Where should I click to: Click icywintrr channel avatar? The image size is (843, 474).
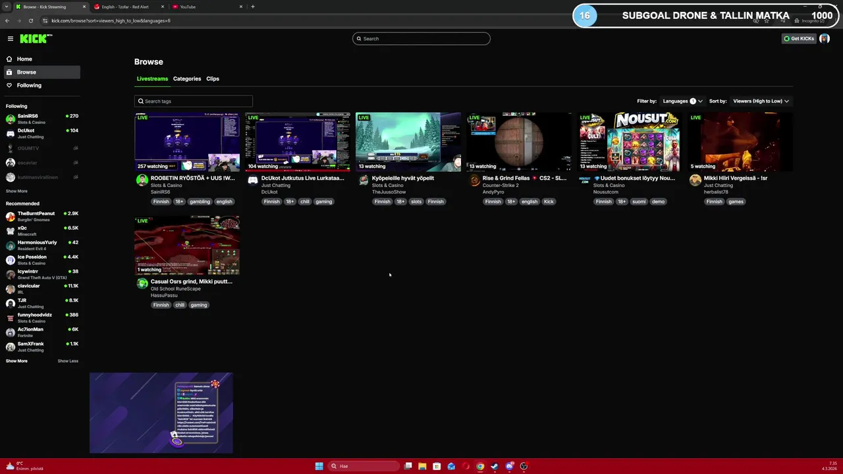[11, 275]
